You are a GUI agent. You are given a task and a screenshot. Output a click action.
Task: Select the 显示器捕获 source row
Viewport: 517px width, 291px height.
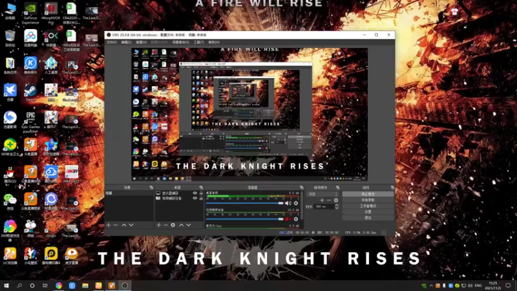pyautogui.click(x=179, y=193)
